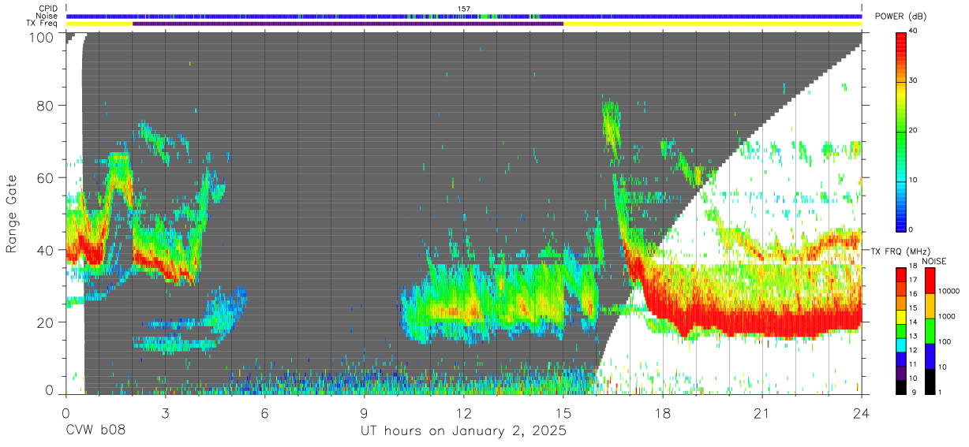Screen dimensions: 969x447
Task: Click the POWER (dB) color bar
Action: point(900,131)
